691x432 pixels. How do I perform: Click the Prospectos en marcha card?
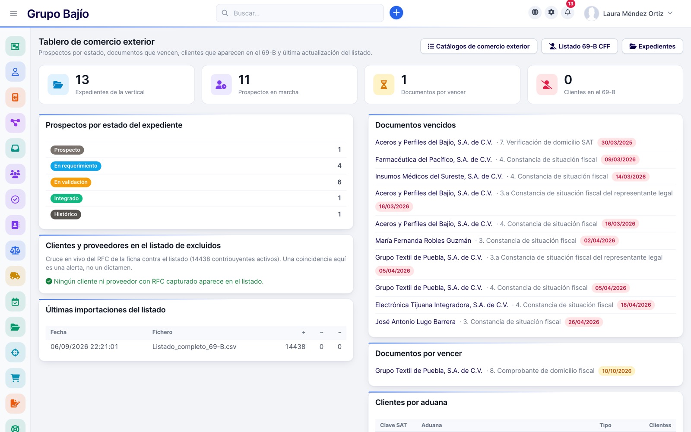279,85
